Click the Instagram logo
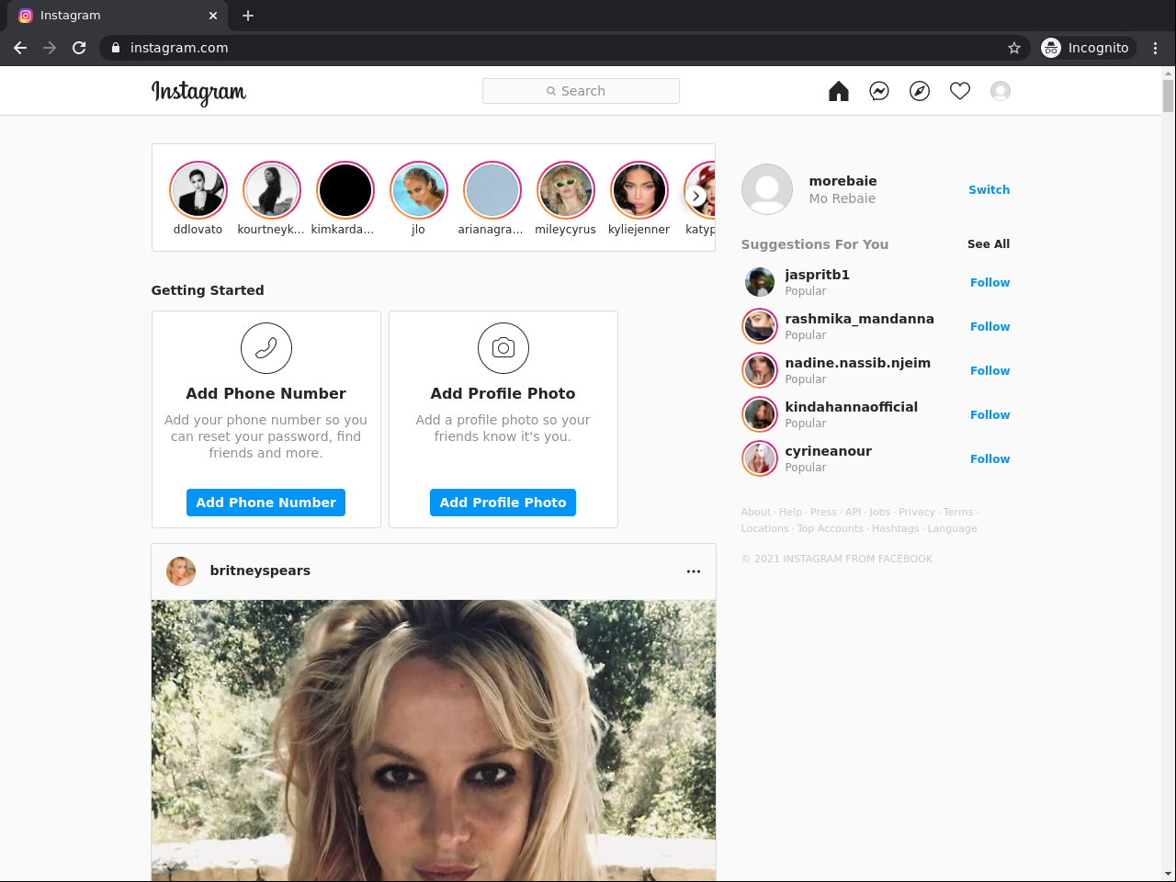This screenshot has width=1176, height=882. coord(198,92)
